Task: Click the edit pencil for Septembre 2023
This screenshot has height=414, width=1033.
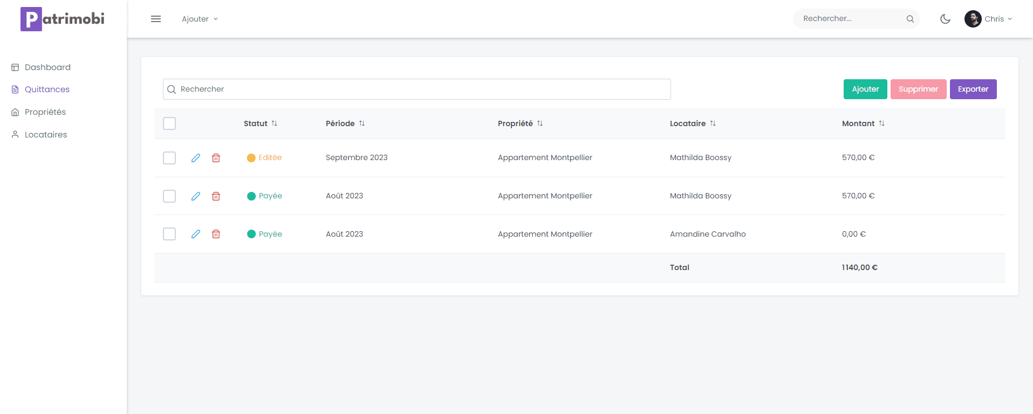Action: [196, 158]
